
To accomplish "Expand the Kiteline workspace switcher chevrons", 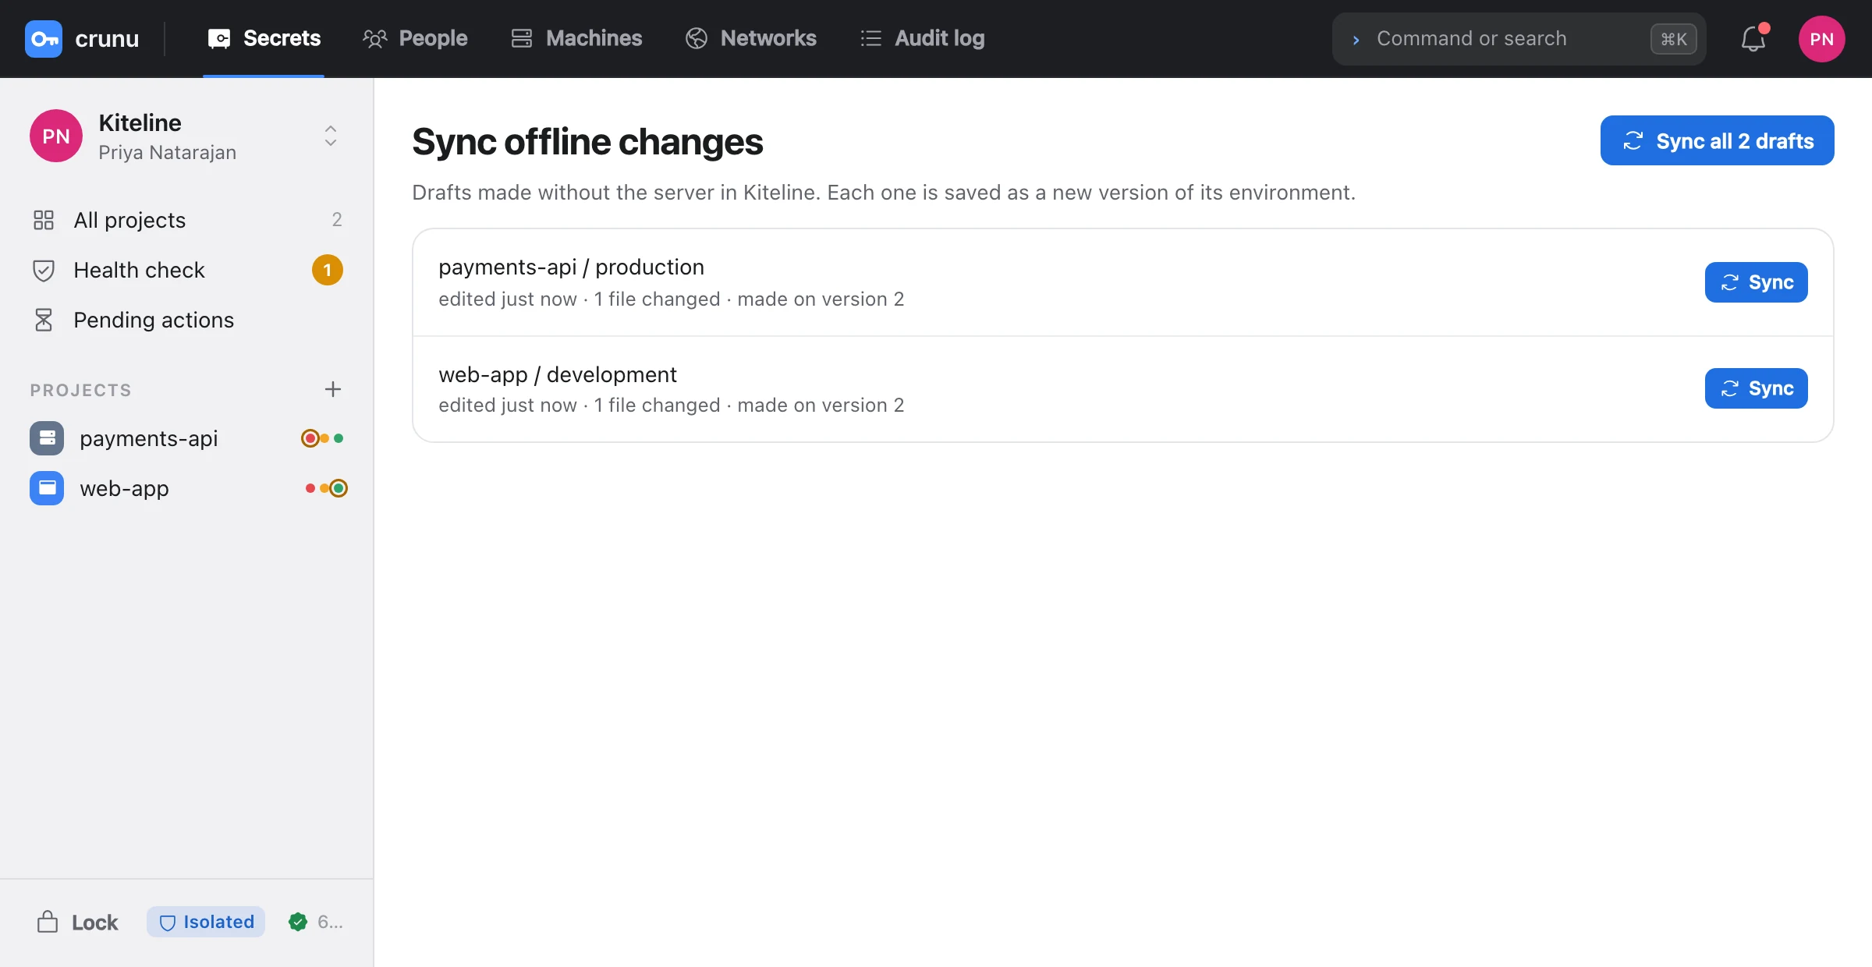I will point(331,136).
